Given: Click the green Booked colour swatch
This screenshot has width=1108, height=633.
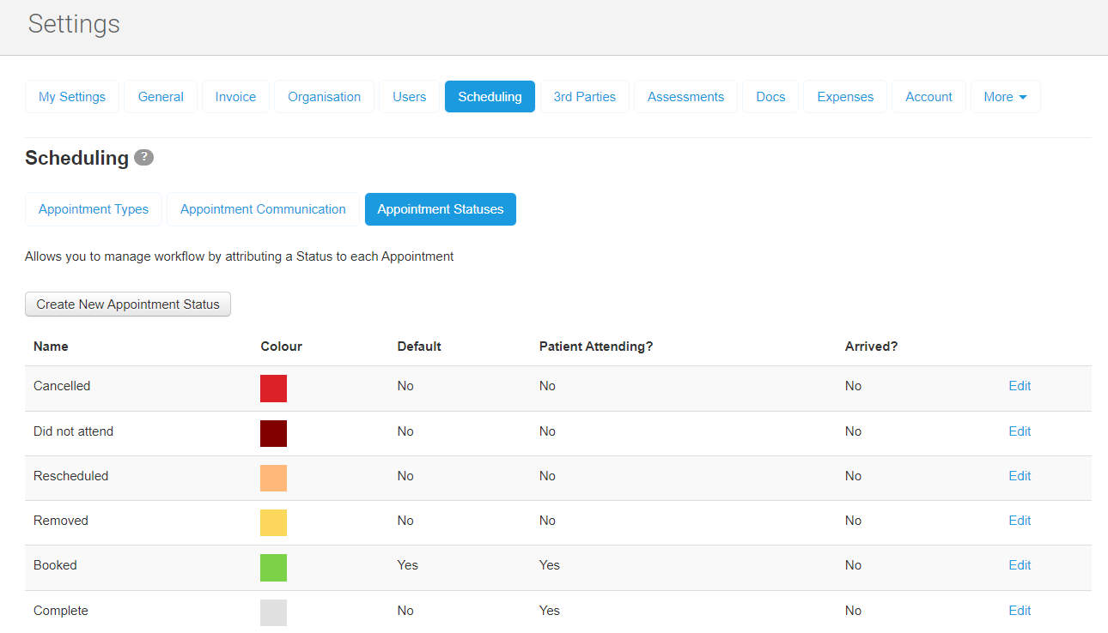Looking at the screenshot, I should tap(273, 568).
